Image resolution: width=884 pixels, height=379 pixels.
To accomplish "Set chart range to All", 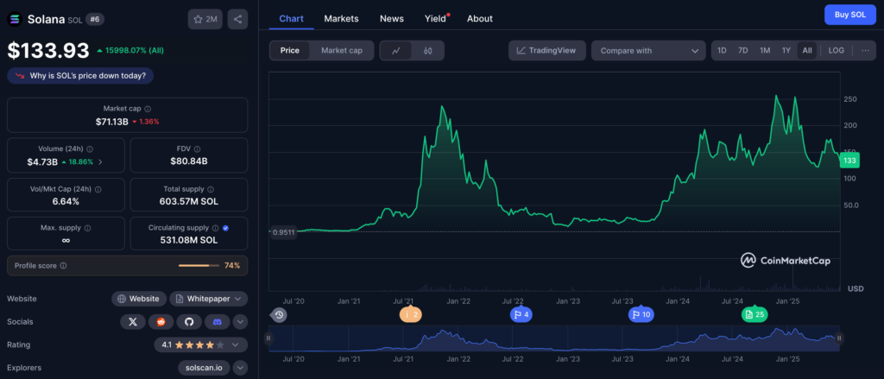I will pos(807,50).
